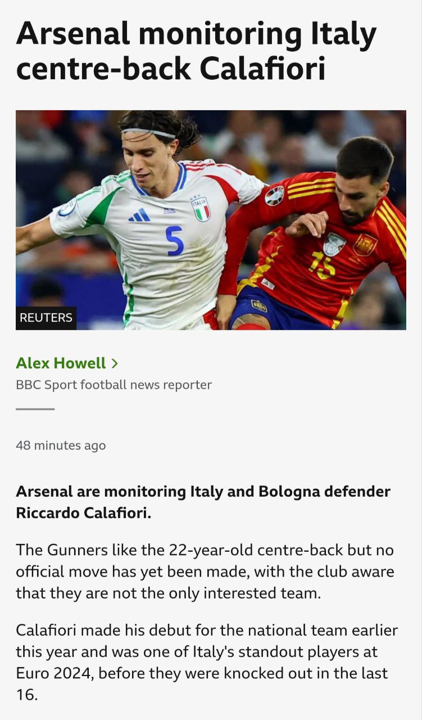Screen dimensions: 422x720
Task: Click the REUTERS photo credit label
Action: 46,318
